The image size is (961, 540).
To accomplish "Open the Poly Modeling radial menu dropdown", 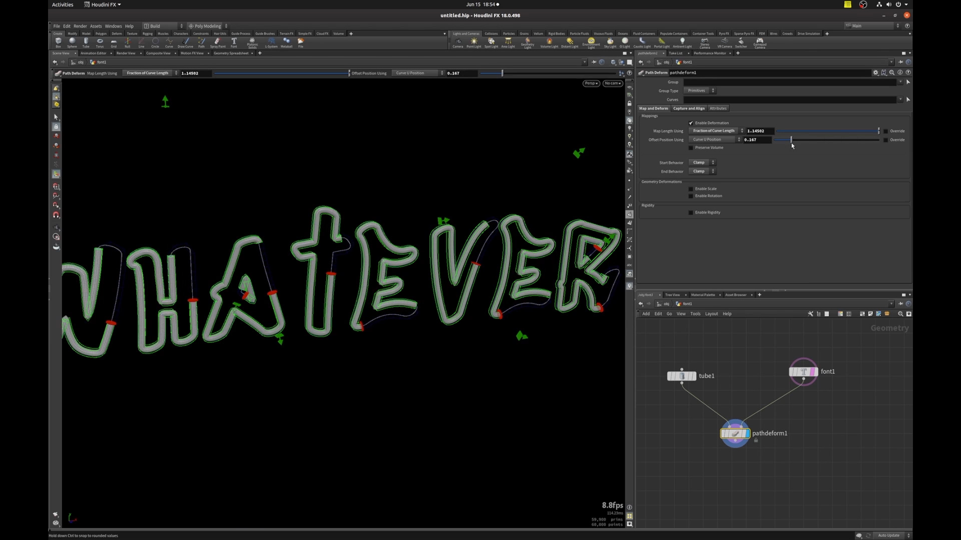I will tap(208, 26).
